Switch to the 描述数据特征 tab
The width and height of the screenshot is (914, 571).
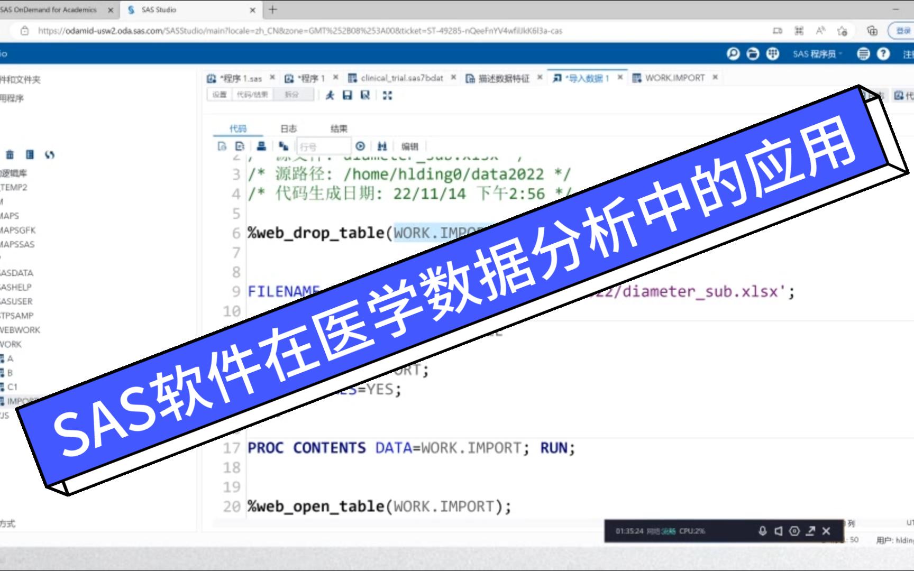tap(498, 78)
